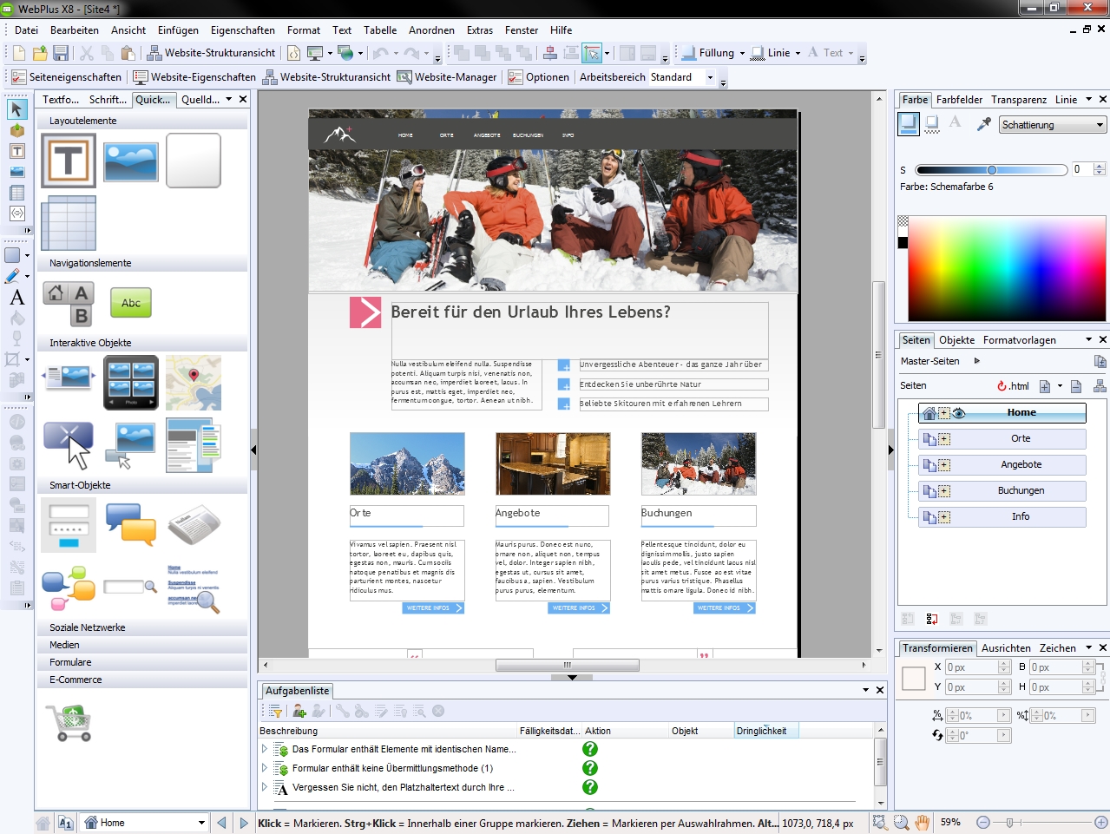Select the Buchungen page in the Seiten list
The height and width of the screenshot is (834, 1110).
[x=1021, y=490]
